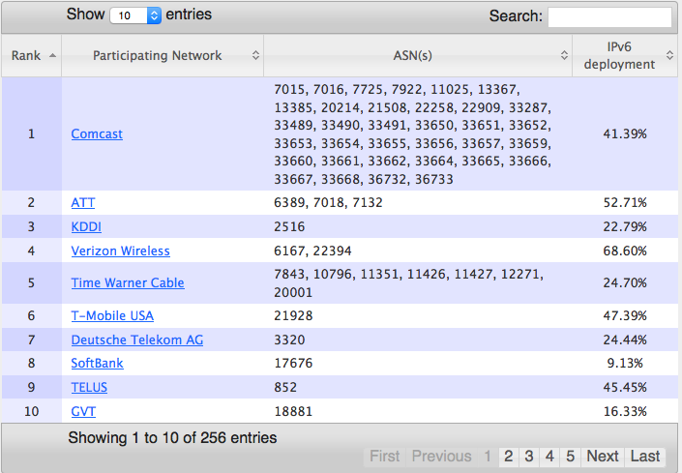The height and width of the screenshot is (473, 682).
Task: Open the T-Mobile USA link
Action: point(112,315)
